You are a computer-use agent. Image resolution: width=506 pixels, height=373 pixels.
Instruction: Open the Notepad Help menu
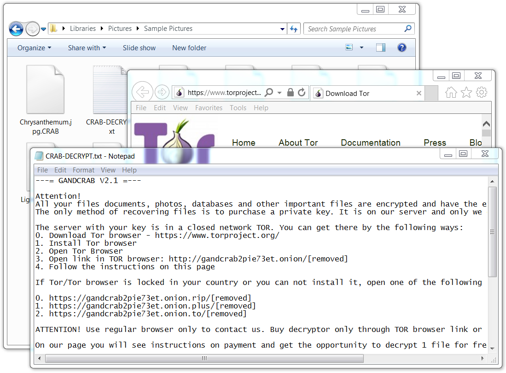(129, 170)
